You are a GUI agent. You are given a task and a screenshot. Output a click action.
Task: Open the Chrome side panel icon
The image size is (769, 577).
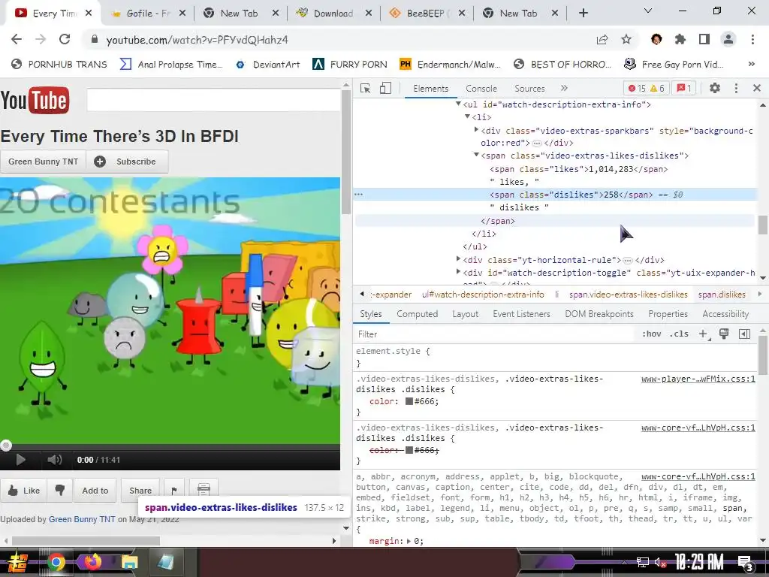704,39
